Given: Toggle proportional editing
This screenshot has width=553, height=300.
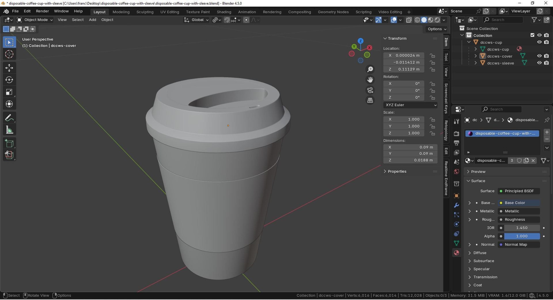Looking at the screenshot, I should point(246,20).
